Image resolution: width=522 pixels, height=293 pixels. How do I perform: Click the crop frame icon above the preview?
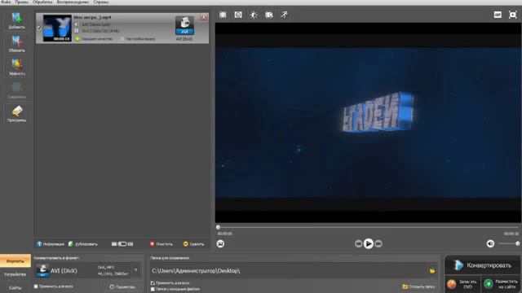(223, 15)
